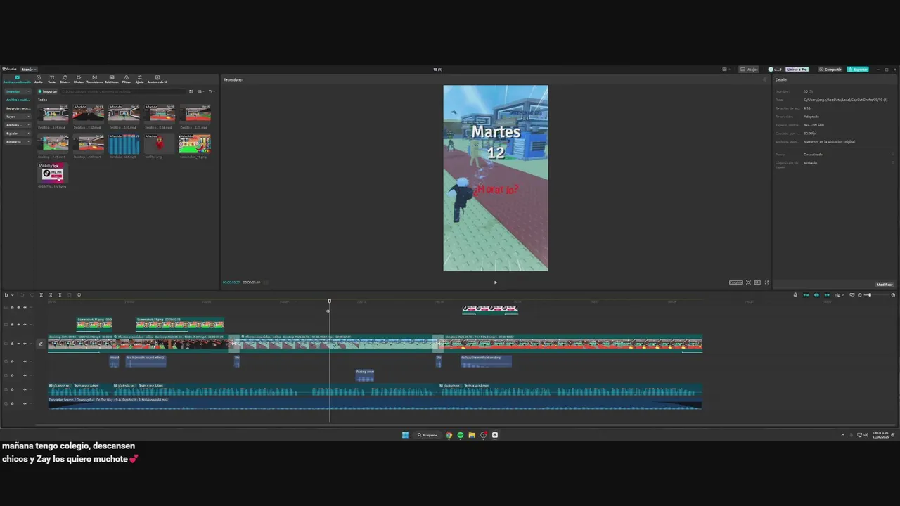Mute the main video track

pyautogui.click(x=25, y=344)
